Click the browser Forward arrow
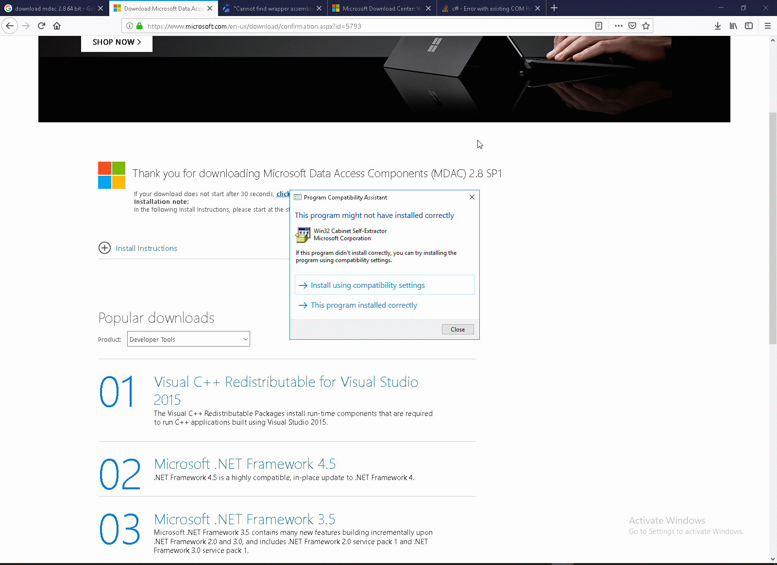 [26, 26]
